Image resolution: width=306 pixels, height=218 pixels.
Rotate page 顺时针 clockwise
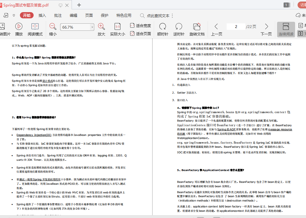pos(162,29)
